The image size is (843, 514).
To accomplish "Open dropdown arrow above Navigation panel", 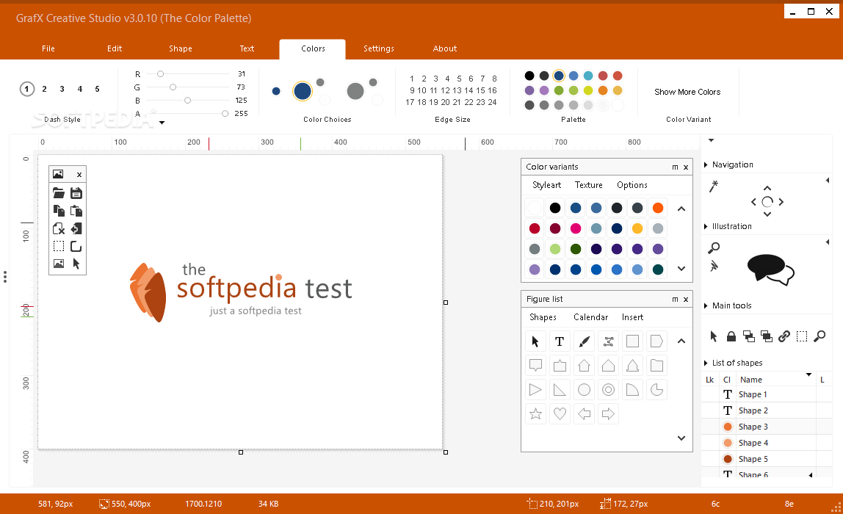I will (712, 140).
